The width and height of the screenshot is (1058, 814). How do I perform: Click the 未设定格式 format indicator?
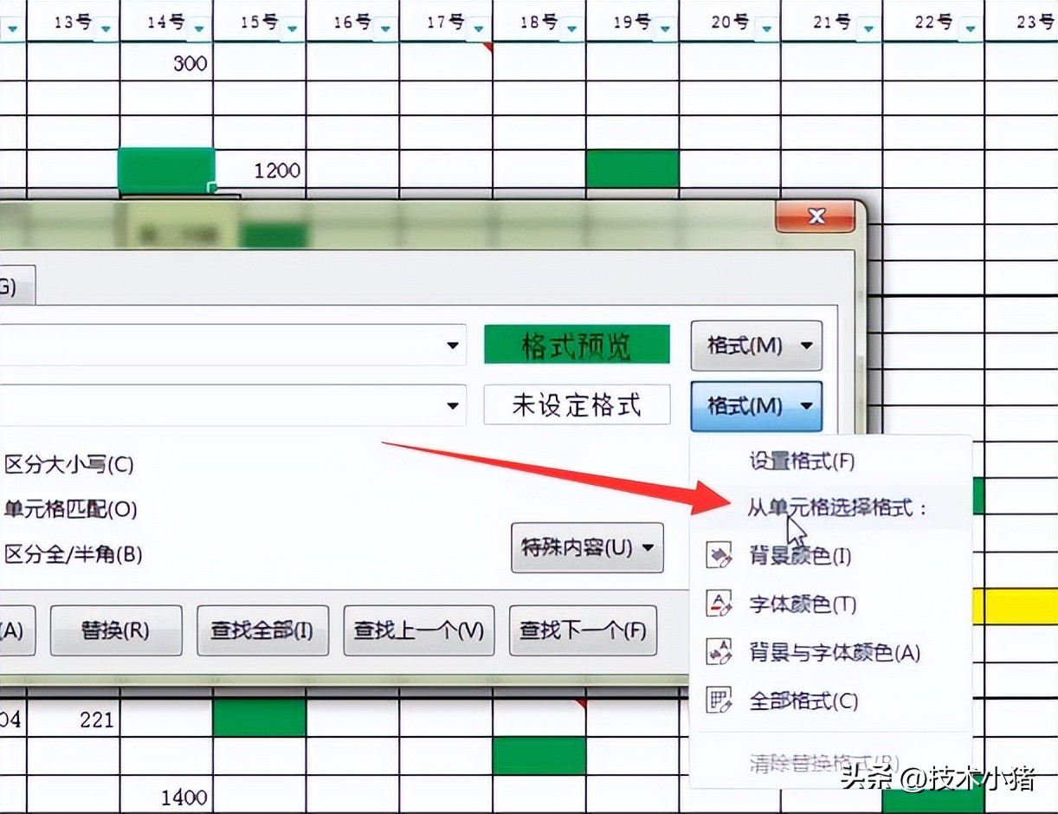[x=577, y=404]
